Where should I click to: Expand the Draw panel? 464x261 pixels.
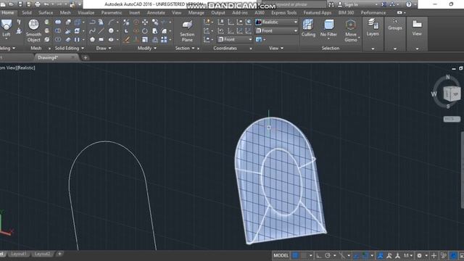pyautogui.click(x=104, y=49)
